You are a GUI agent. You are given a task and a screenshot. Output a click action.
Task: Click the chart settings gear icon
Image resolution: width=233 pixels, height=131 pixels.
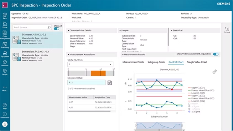(x=214, y=72)
